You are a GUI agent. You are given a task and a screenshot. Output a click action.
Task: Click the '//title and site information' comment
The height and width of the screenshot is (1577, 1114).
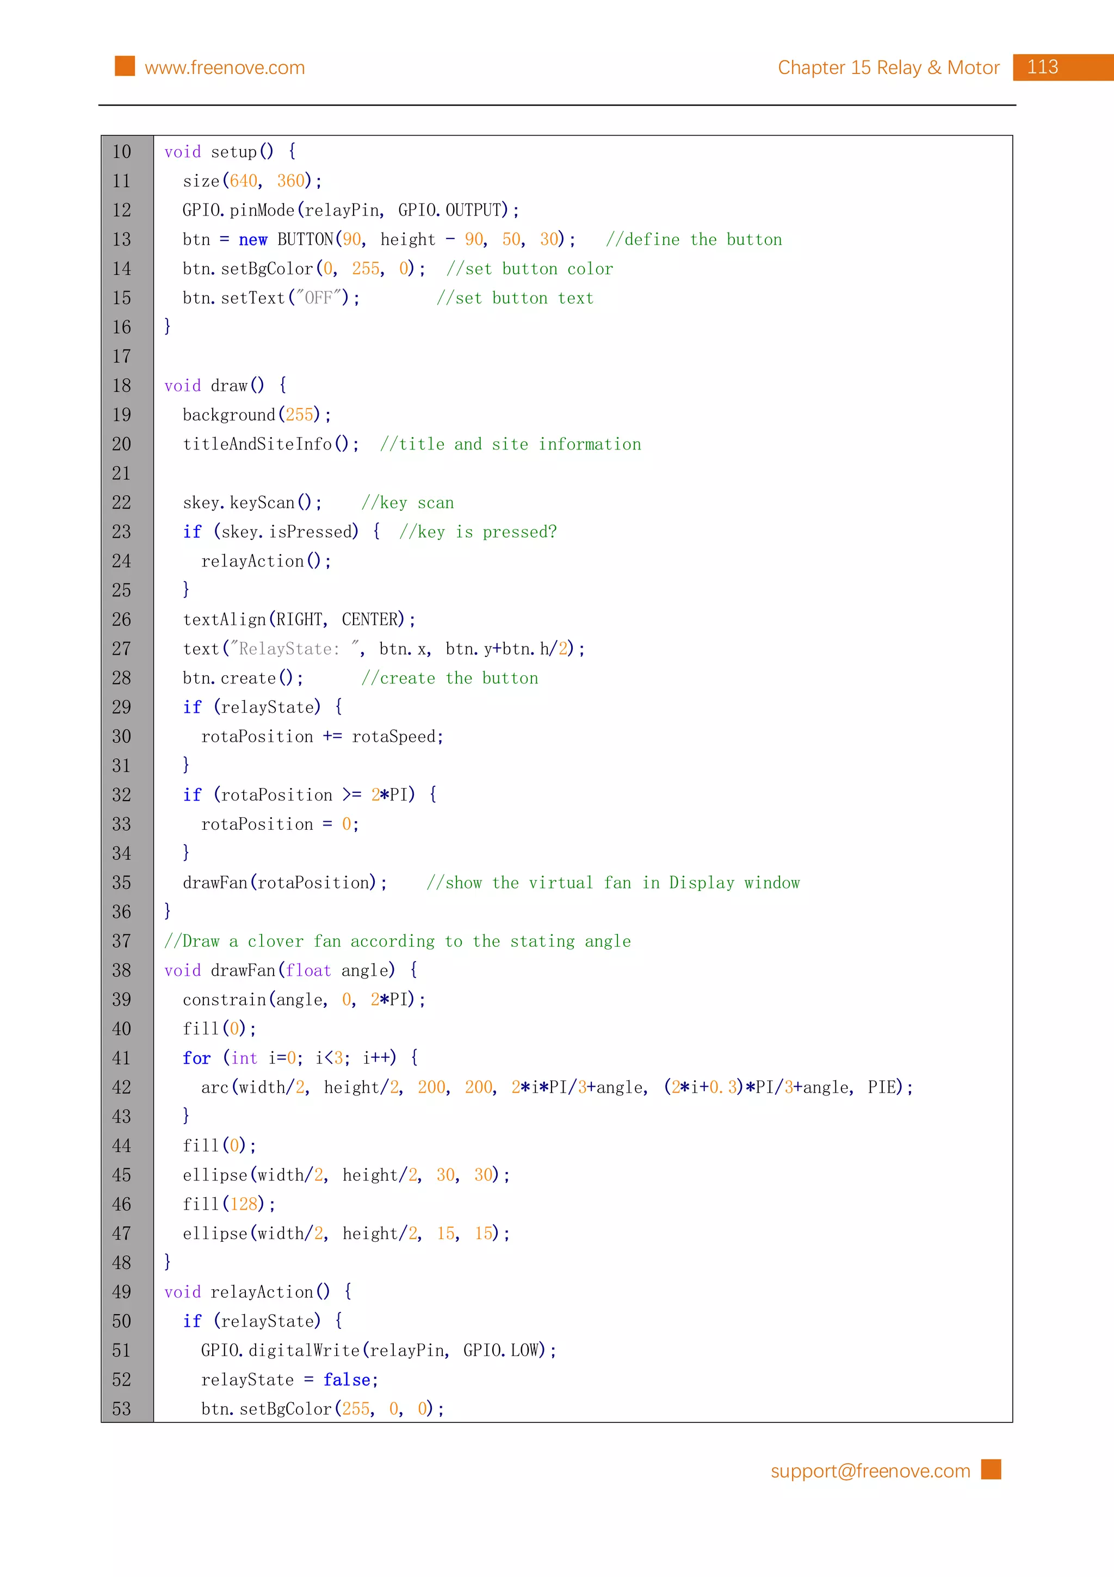511,445
